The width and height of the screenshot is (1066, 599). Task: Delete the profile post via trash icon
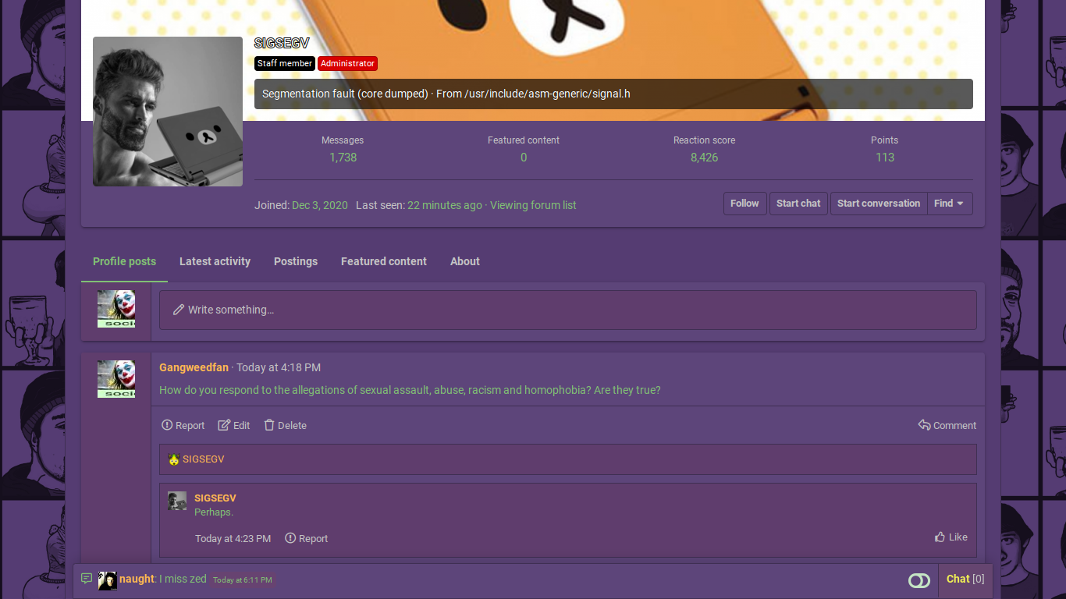(269, 425)
